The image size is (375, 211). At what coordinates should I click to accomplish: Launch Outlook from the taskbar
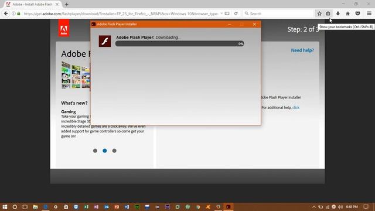pyautogui.click(x=107, y=207)
